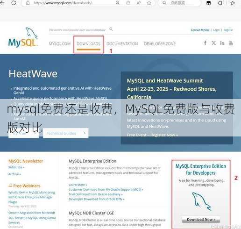
Task: Click the dolphin image in developers box
Action: point(202,201)
